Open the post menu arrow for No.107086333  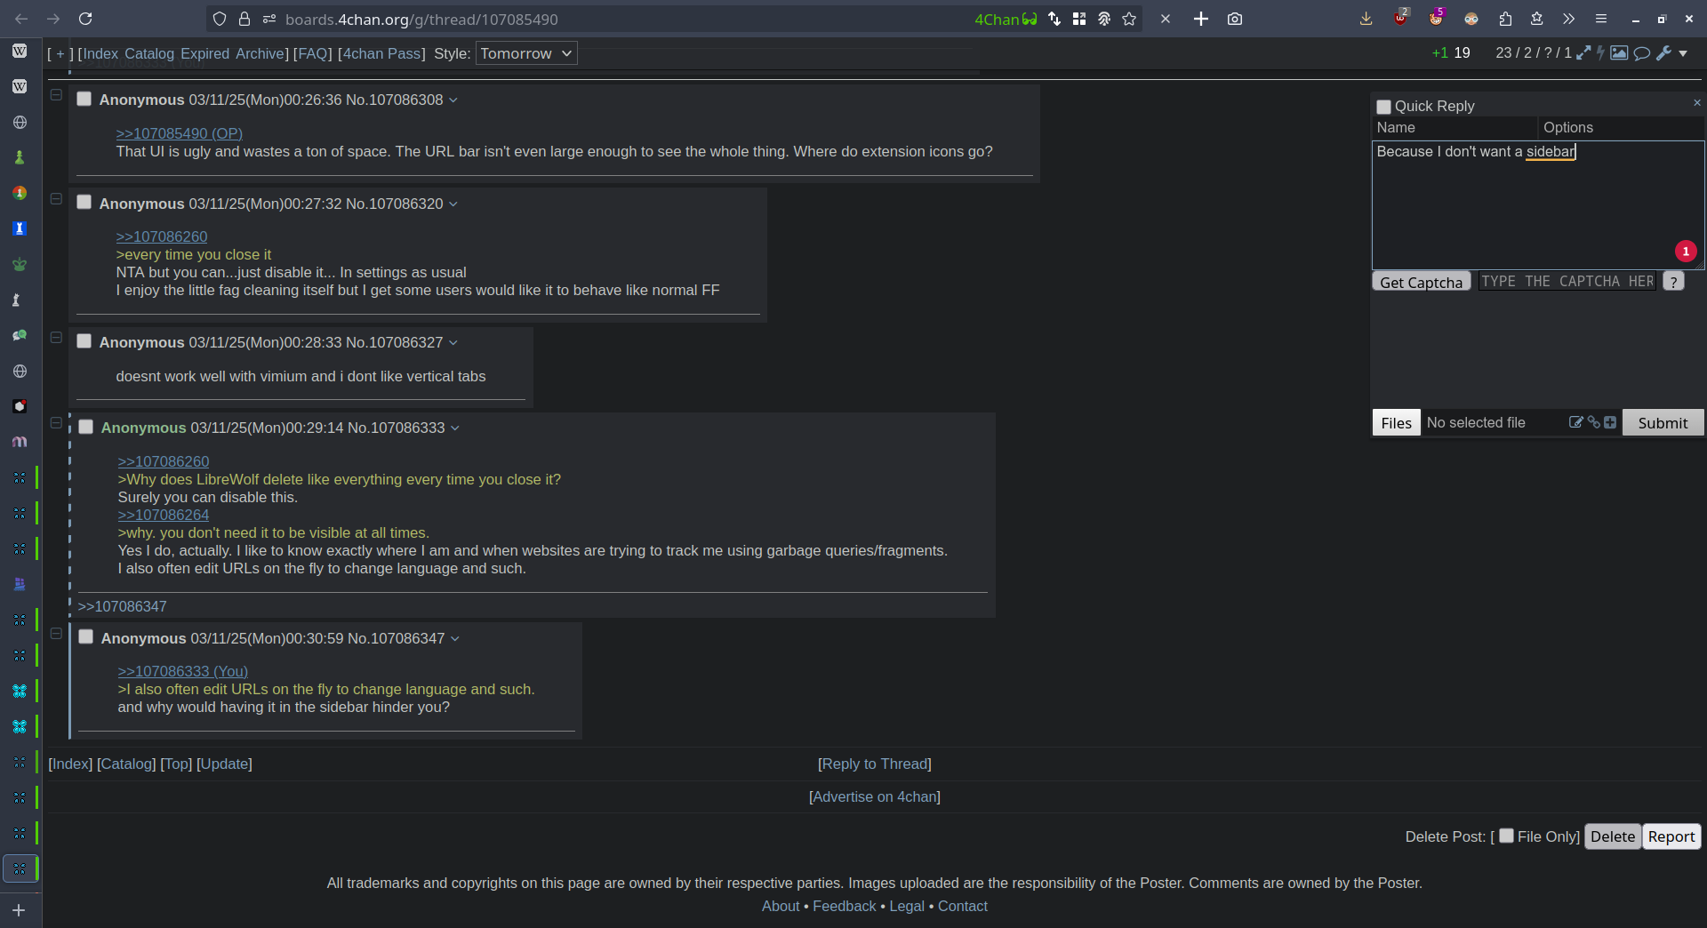(x=455, y=428)
